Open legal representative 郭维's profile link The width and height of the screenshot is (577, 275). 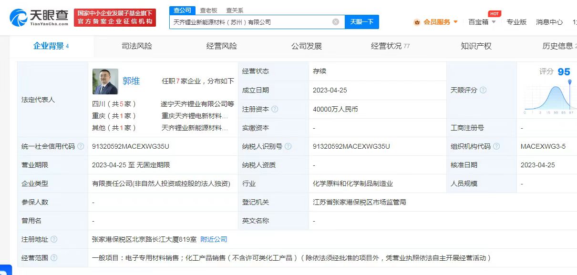coord(131,81)
